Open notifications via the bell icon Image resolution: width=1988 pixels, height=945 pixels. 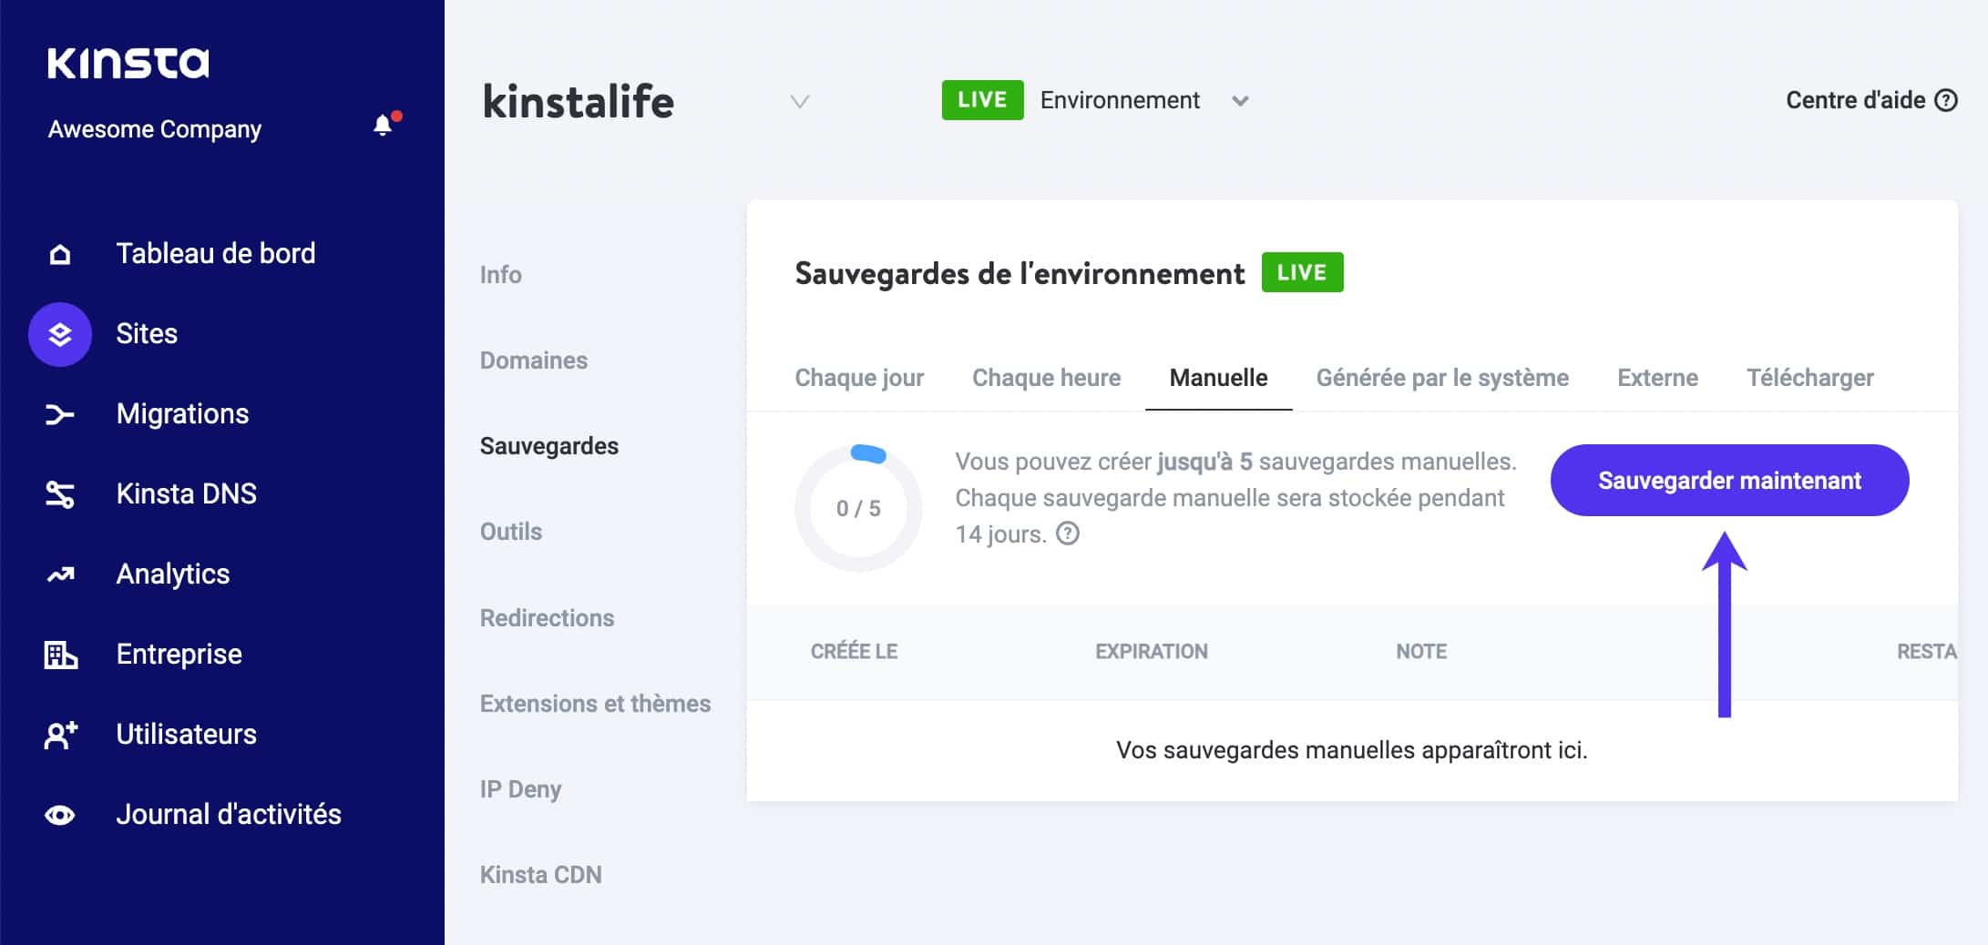pos(382,124)
